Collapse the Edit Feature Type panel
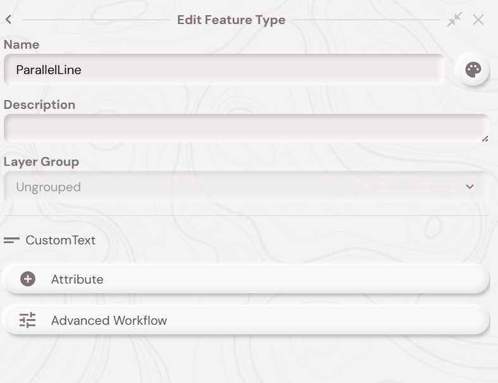This screenshot has height=383, width=498. tap(454, 20)
